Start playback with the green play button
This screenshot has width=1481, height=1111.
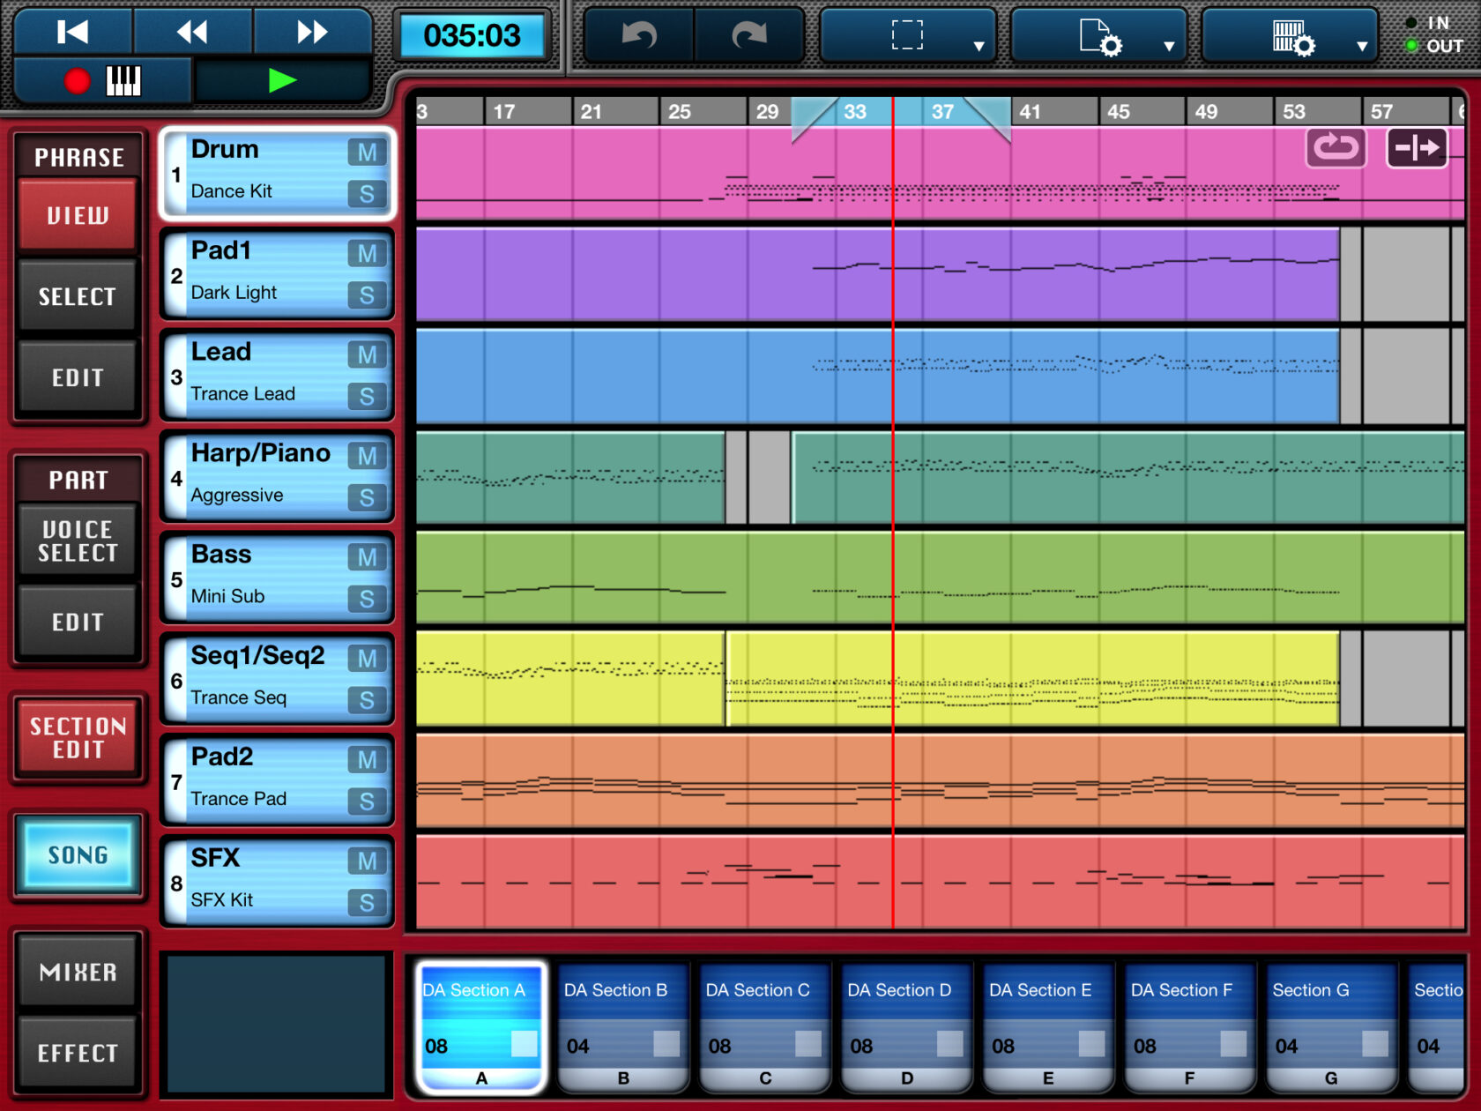coord(282,81)
